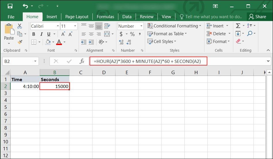The width and height of the screenshot is (273, 159).
Task: Open Conditional Formatting menu
Action: click(174, 26)
